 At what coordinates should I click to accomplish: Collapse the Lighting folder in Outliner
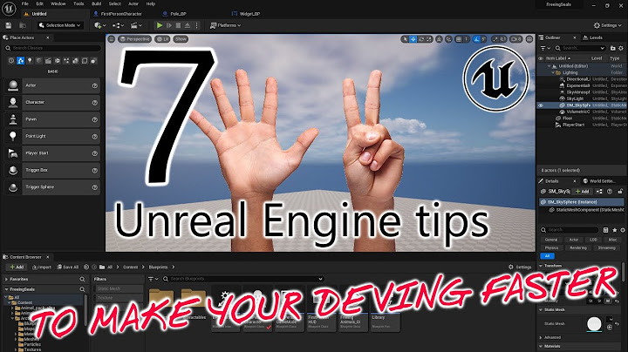pyautogui.click(x=553, y=73)
